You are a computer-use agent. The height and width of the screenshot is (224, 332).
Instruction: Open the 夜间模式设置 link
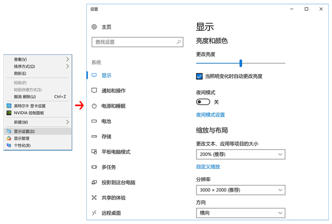coord(210,115)
